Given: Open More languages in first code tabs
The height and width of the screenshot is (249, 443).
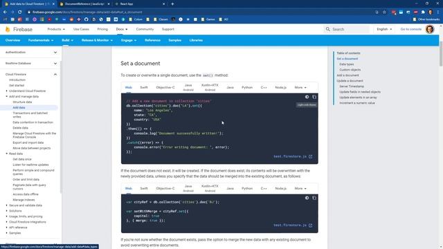Looking at the screenshot, I should (300, 88).
